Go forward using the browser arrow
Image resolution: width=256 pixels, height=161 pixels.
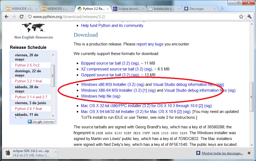(14, 16)
